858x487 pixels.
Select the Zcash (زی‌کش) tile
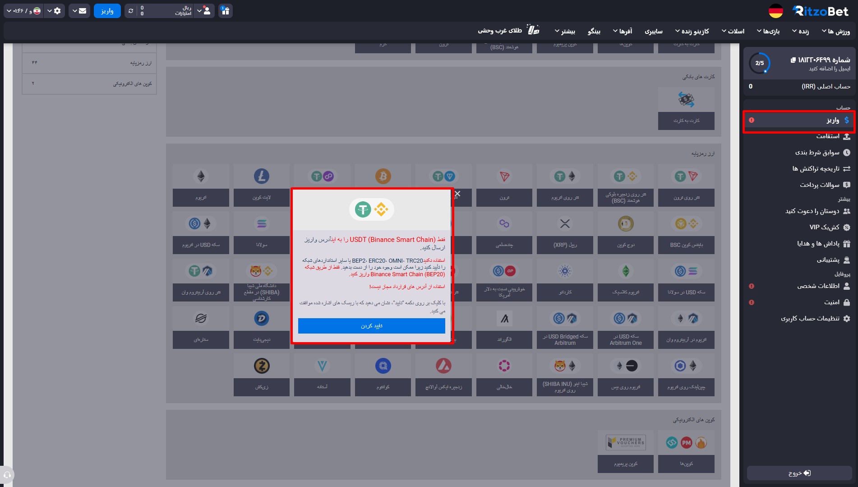[262, 375]
